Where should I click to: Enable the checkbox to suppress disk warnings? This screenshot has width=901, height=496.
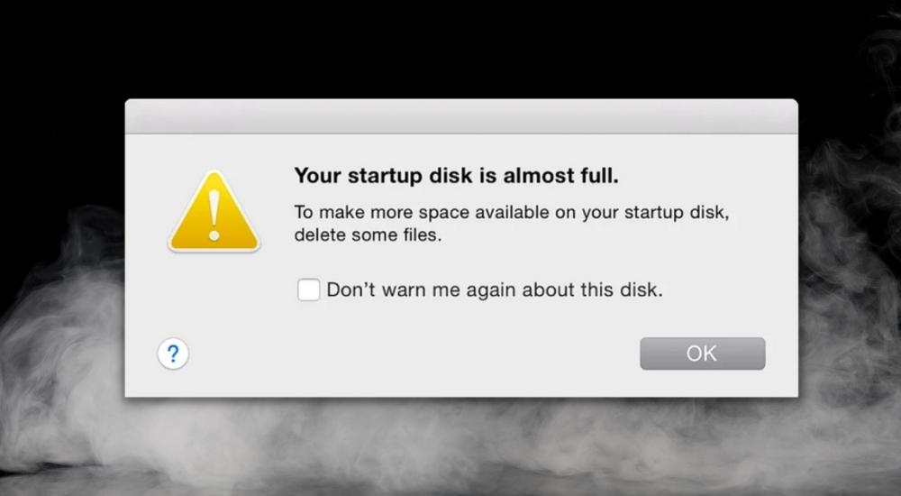pyautogui.click(x=308, y=289)
